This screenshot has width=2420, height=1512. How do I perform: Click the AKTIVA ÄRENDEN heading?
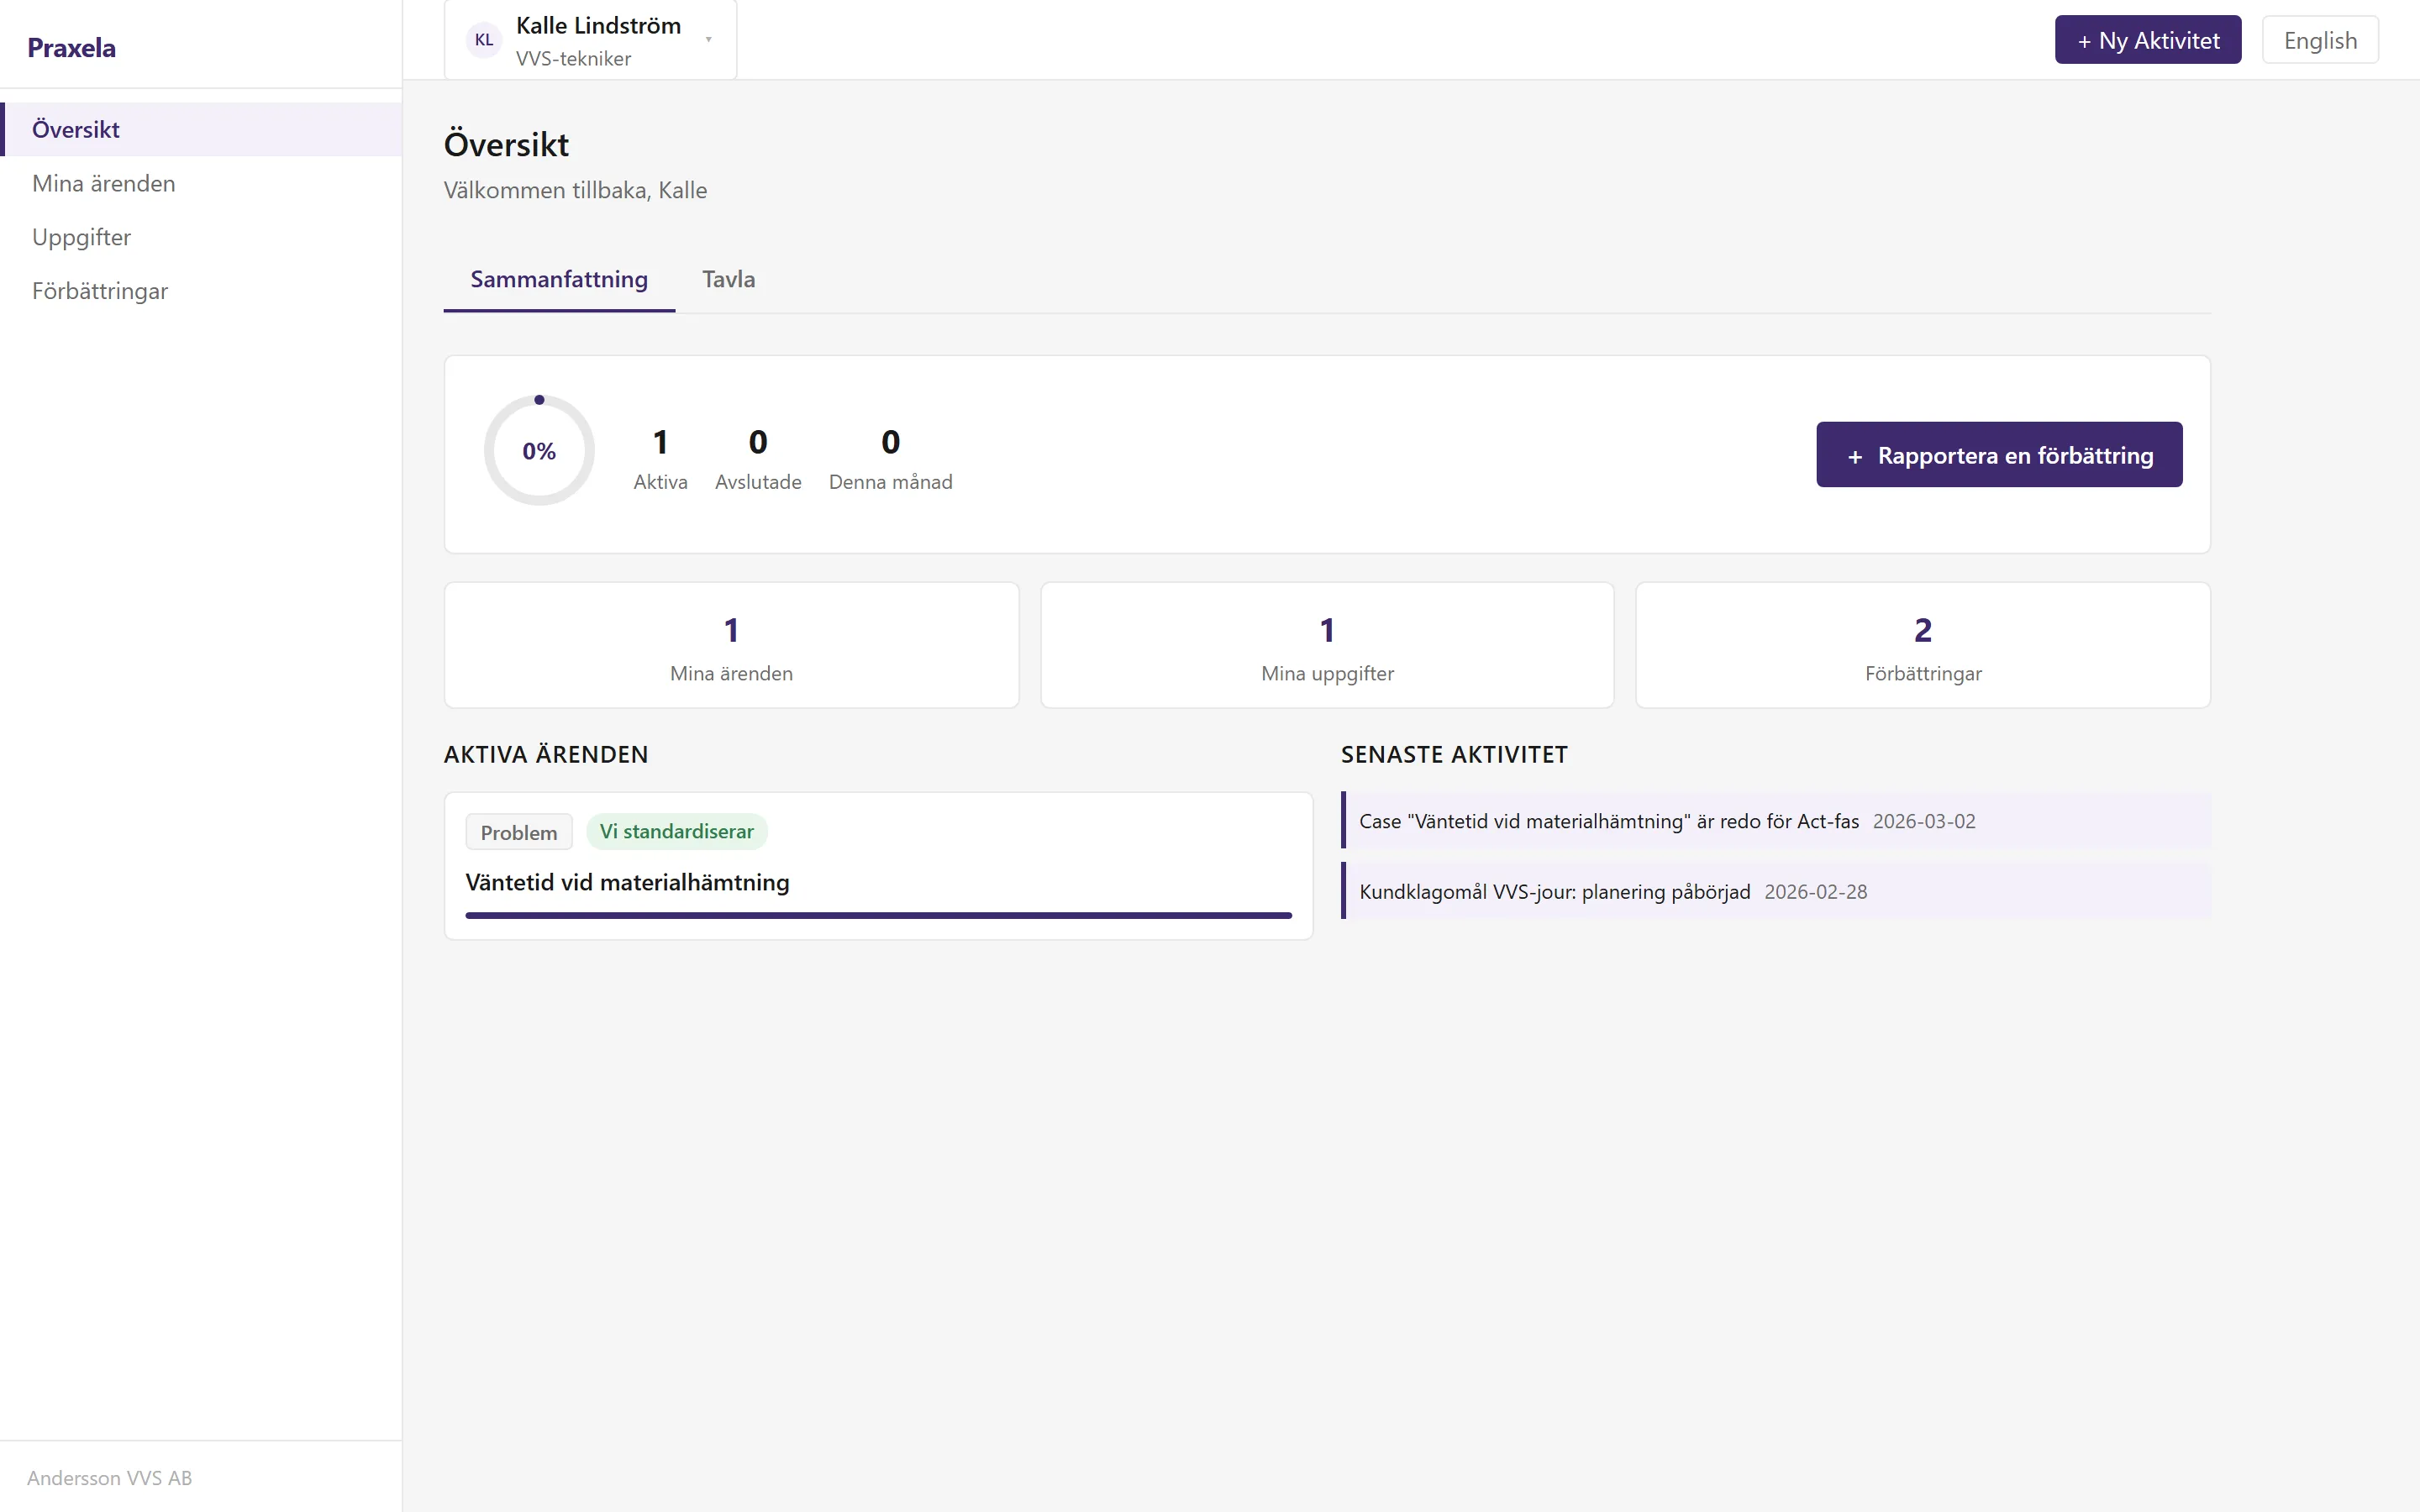[x=546, y=754]
